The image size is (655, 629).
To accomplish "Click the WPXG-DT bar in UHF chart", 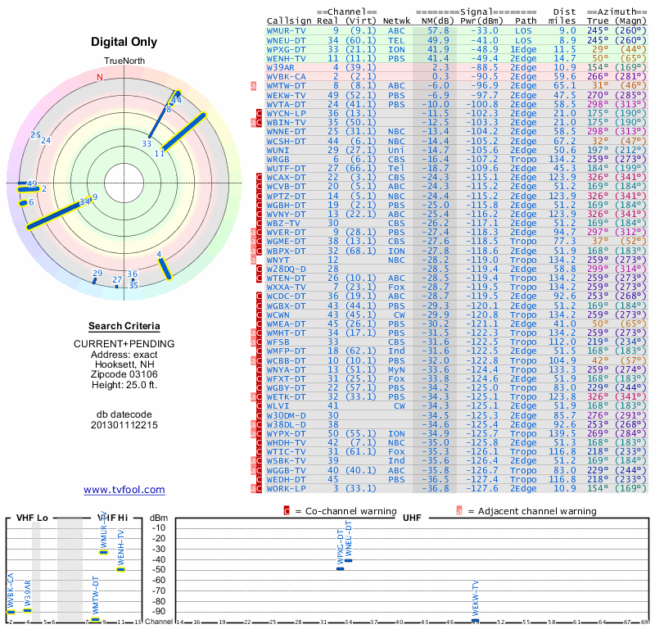I will coord(341,568).
